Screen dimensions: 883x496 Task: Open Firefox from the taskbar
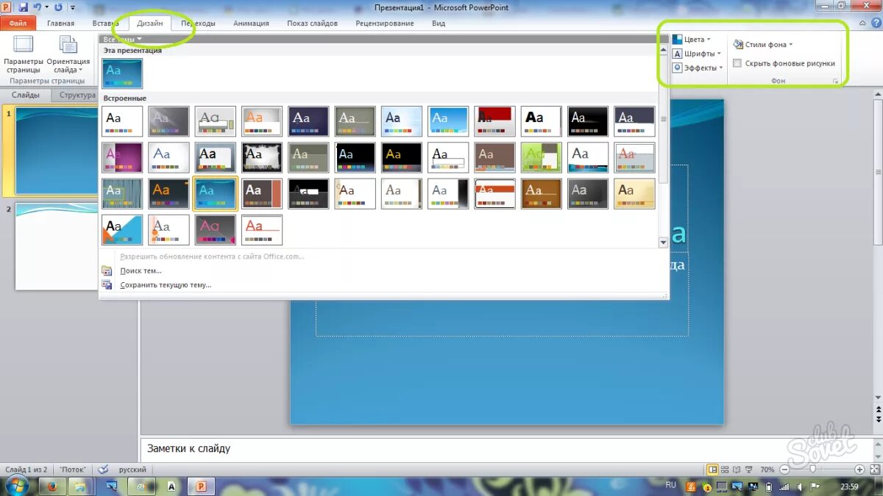pos(52,486)
